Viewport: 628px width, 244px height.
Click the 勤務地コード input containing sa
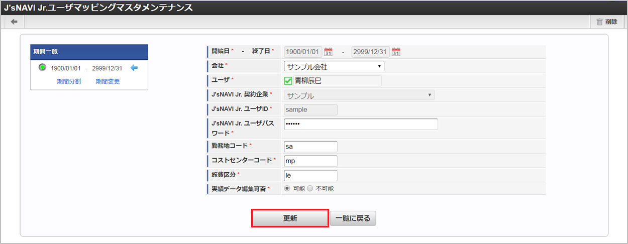point(310,147)
